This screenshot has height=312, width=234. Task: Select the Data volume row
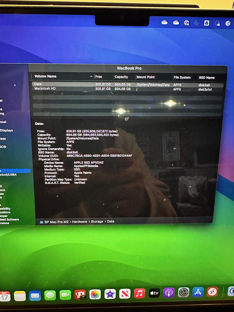pos(127,85)
